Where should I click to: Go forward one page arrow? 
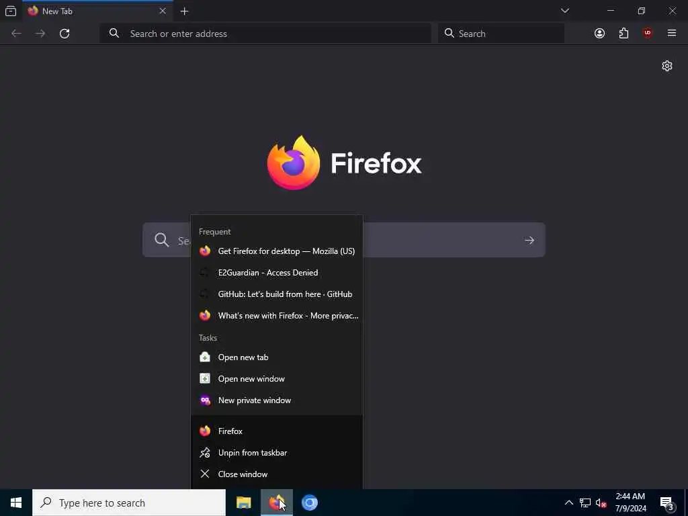[40, 34]
